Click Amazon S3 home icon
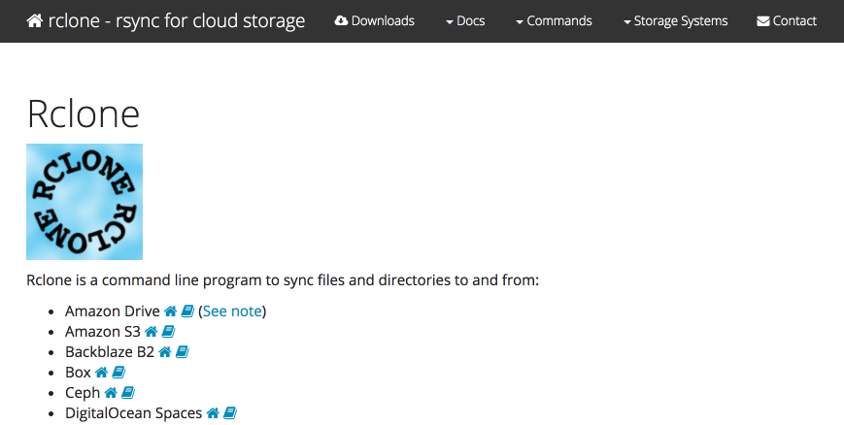This screenshot has width=844, height=425. (152, 332)
